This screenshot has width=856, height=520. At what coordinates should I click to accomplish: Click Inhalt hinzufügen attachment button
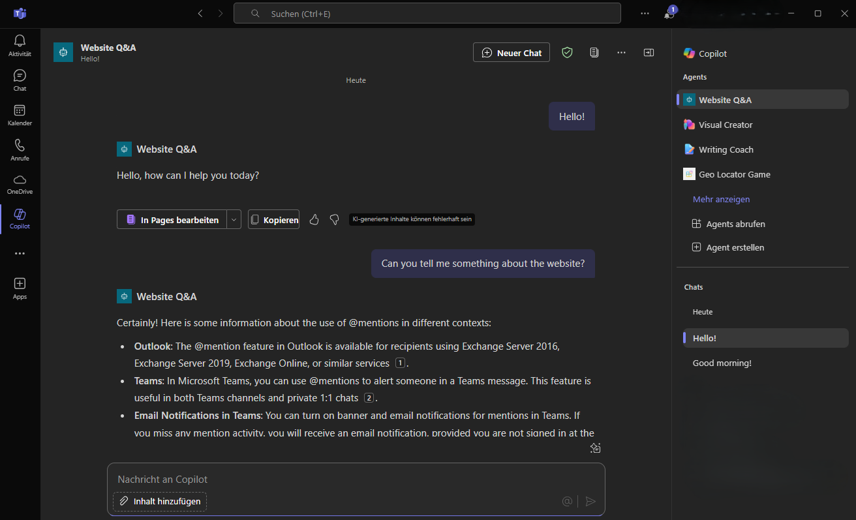pyautogui.click(x=160, y=501)
